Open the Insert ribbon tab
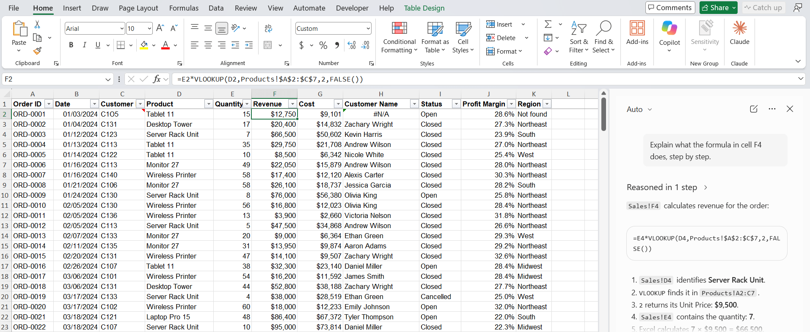 click(x=72, y=8)
